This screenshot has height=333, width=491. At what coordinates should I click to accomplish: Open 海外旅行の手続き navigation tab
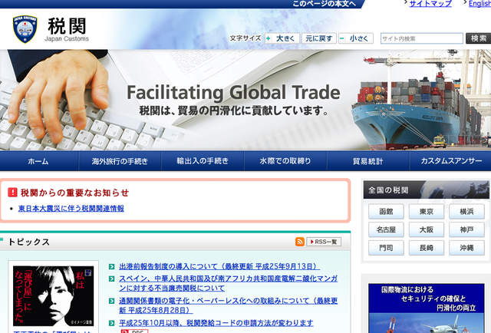pos(120,161)
